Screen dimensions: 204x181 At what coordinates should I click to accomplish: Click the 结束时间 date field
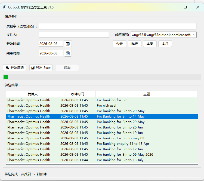pos(51,53)
